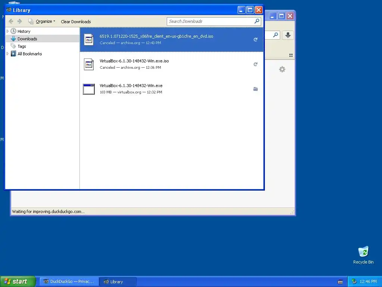Switch to DuckDuckGo taskbar button
Screen dimensions: 382x287
tap(69, 282)
